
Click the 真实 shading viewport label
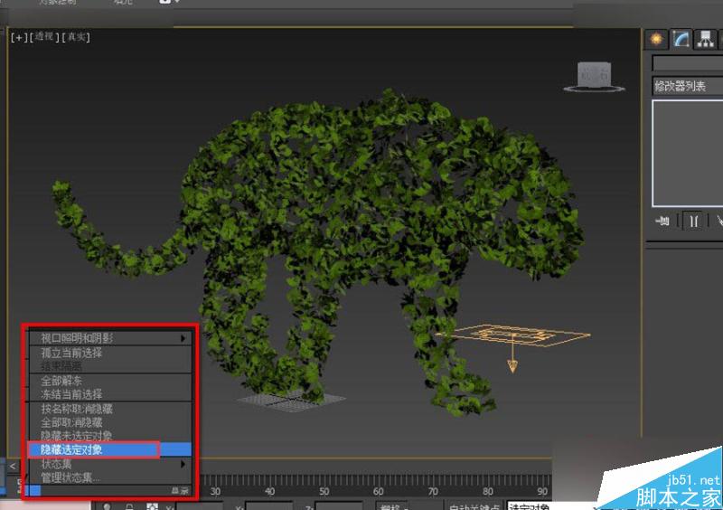click(x=76, y=37)
